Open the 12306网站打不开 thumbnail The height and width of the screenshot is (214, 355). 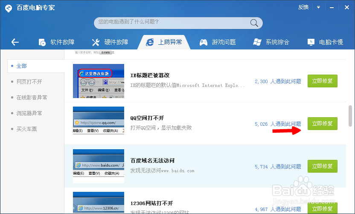coord(99,202)
